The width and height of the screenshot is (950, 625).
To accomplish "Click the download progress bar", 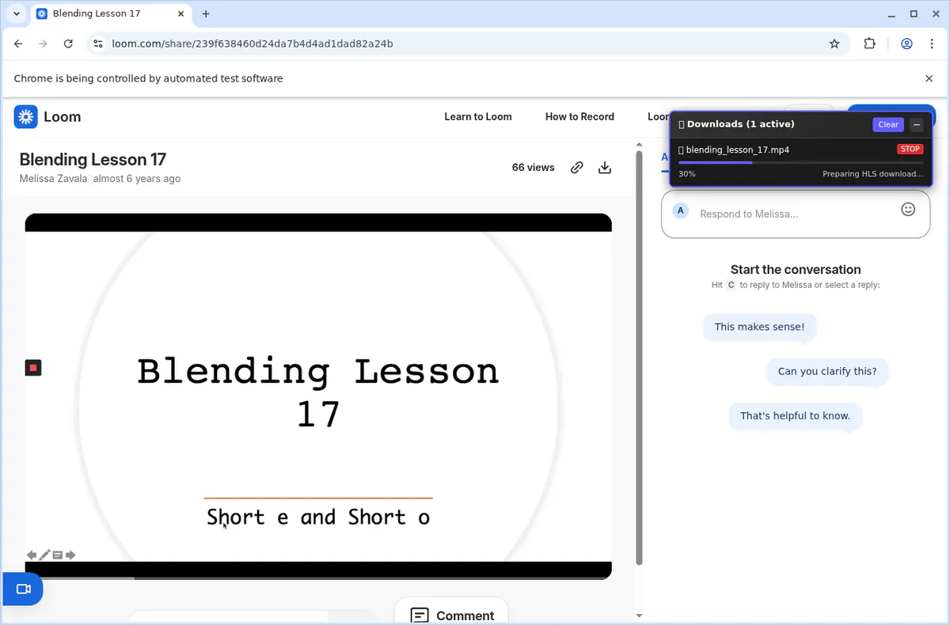I will pos(801,162).
